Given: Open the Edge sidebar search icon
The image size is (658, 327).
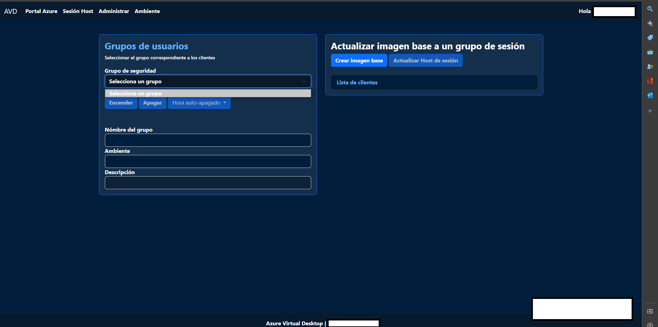Looking at the screenshot, I should pyautogui.click(x=650, y=9).
